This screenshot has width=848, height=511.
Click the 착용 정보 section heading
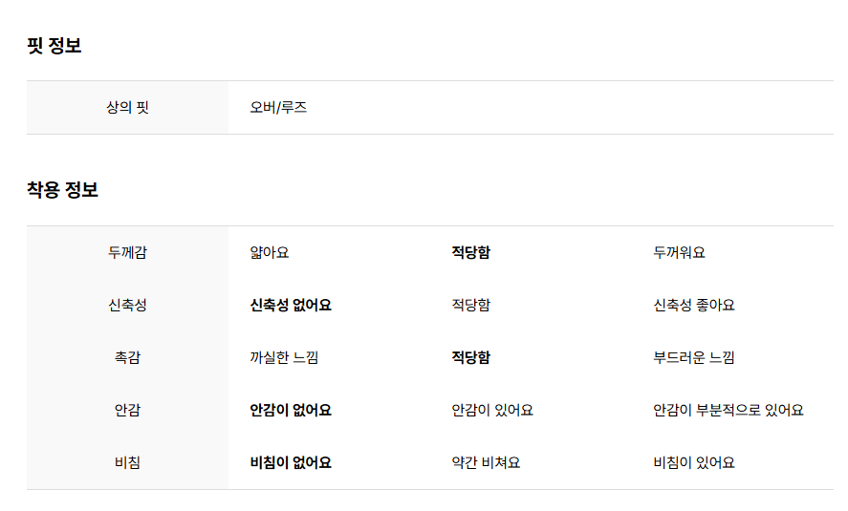point(62,190)
